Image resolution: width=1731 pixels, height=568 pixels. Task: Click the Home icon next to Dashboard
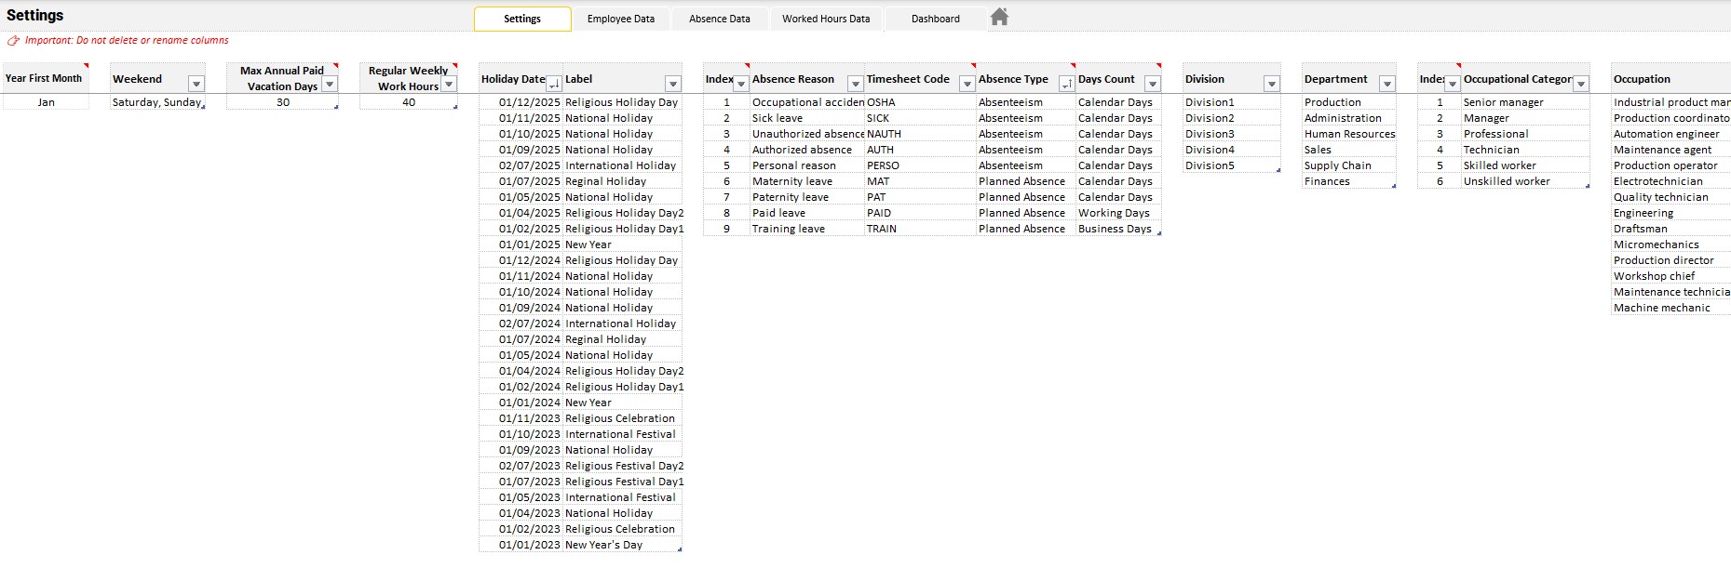click(x=999, y=18)
